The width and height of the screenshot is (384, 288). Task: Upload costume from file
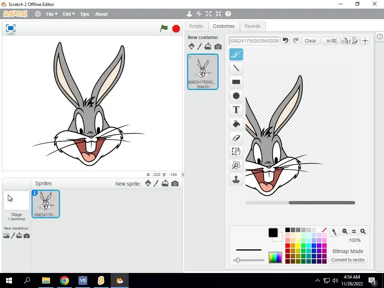point(208,46)
